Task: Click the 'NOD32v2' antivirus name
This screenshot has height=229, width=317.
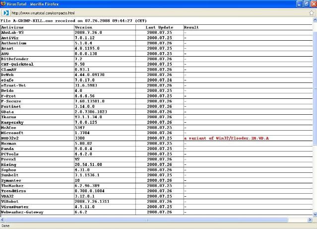Action: click(10, 138)
